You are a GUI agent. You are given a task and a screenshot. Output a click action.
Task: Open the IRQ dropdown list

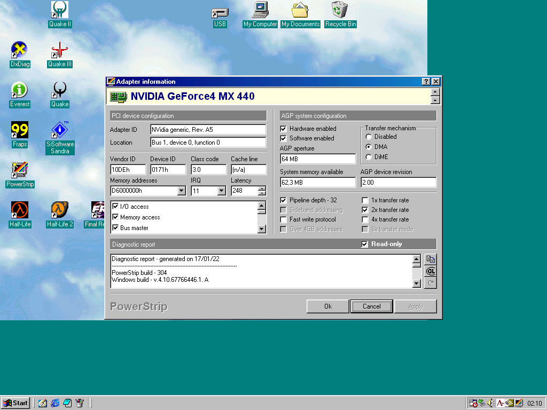click(222, 191)
